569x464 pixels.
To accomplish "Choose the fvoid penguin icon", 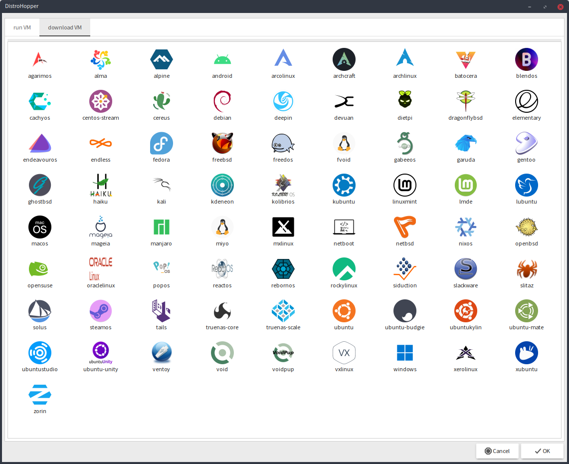I will [344, 143].
